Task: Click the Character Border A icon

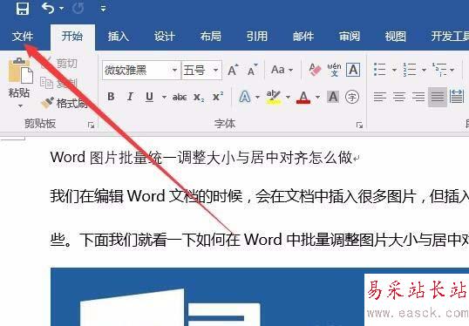Action: click(x=353, y=70)
